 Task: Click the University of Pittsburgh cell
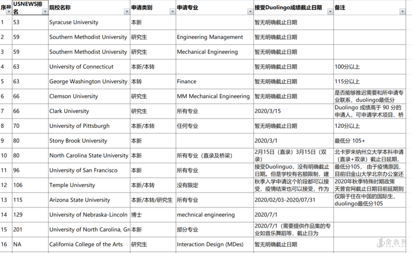(79, 126)
